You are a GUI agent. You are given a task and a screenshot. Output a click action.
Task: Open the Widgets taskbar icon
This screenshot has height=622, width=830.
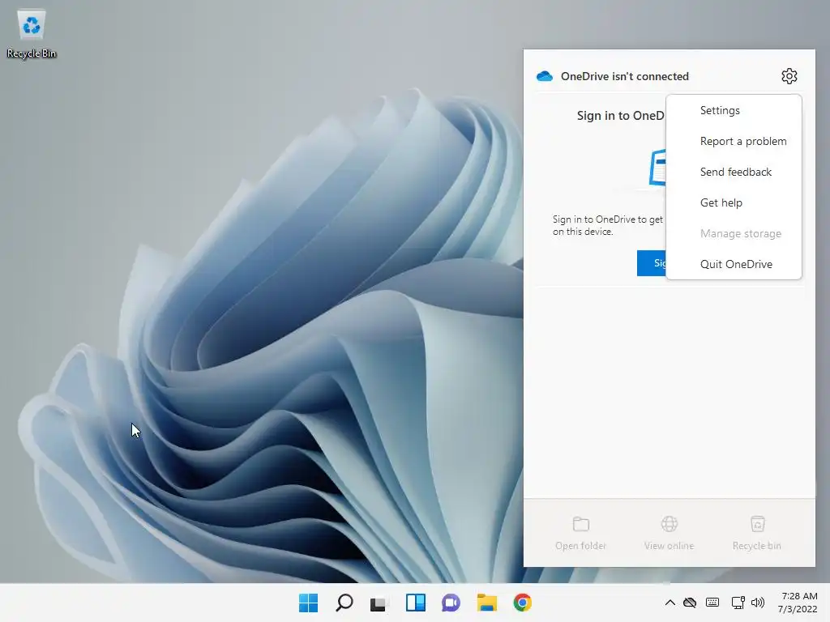(416, 603)
